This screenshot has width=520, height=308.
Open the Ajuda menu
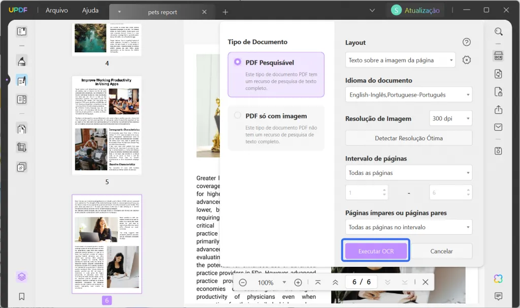tap(90, 10)
